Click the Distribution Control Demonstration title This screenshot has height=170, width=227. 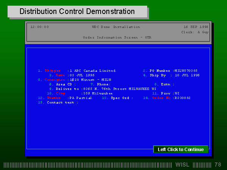click(77, 11)
